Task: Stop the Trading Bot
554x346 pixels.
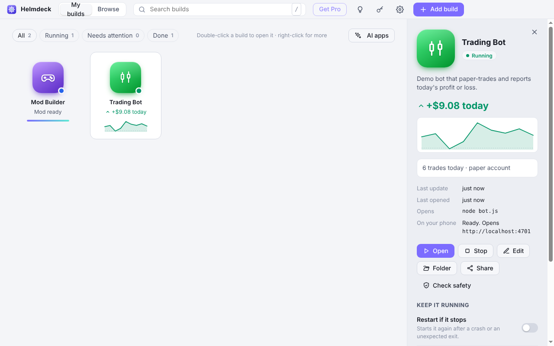Action: pos(476,251)
